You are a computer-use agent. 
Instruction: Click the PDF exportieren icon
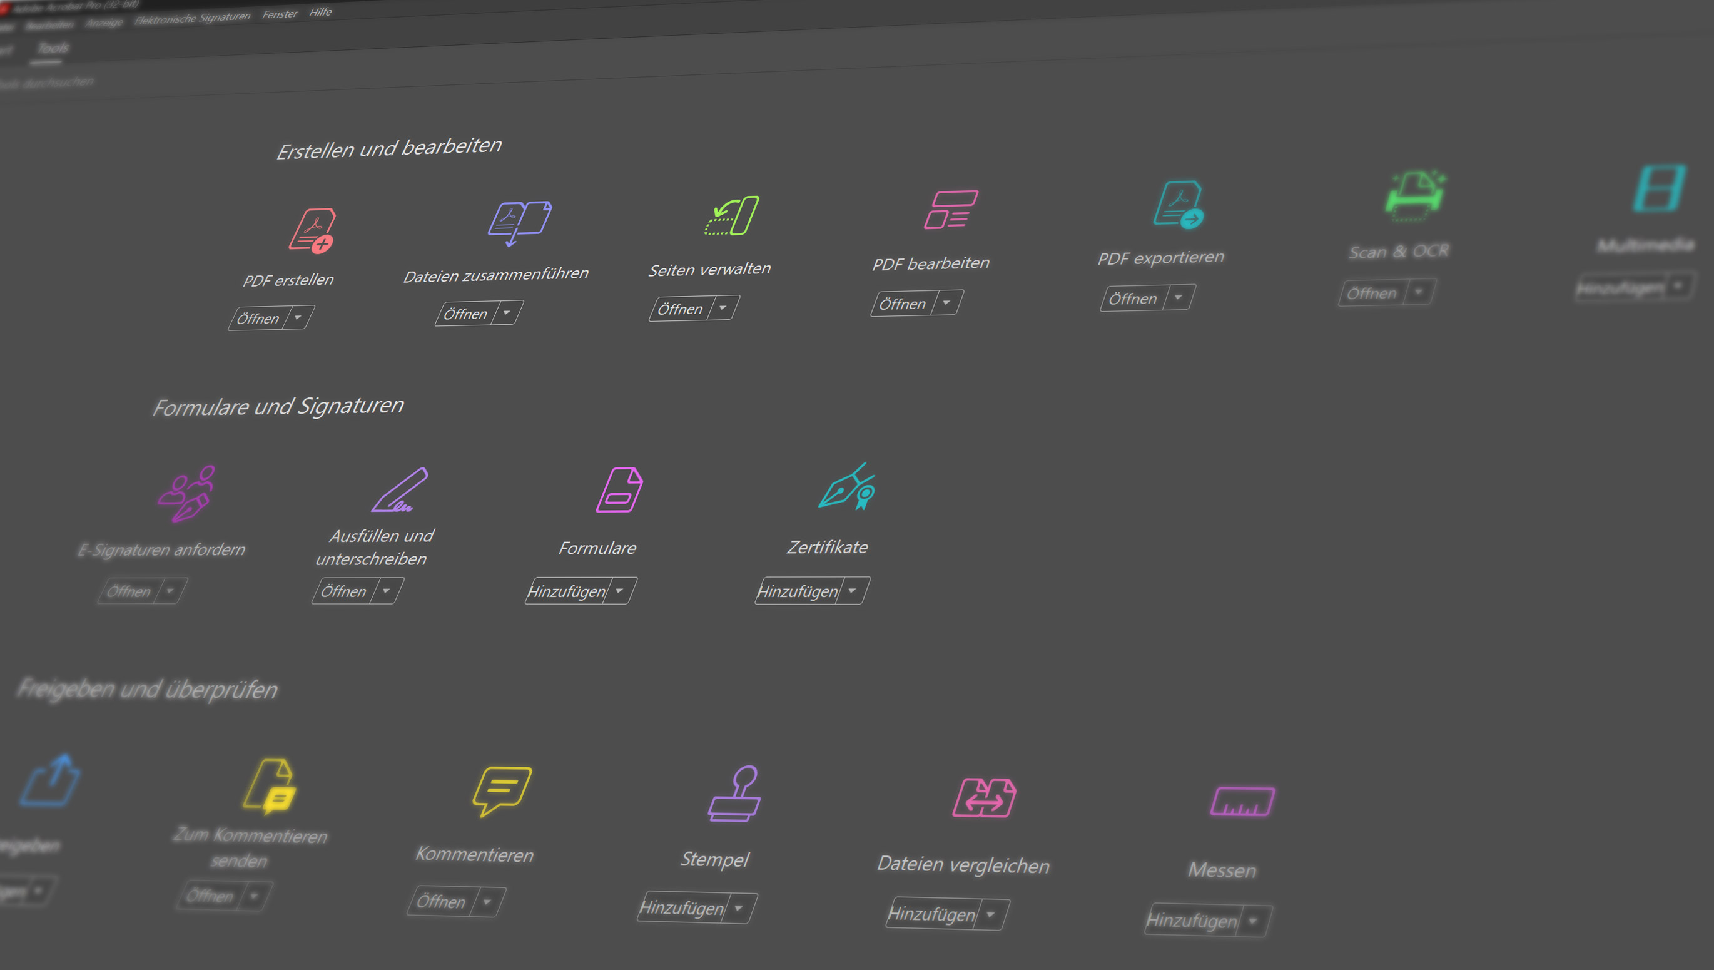[1179, 205]
